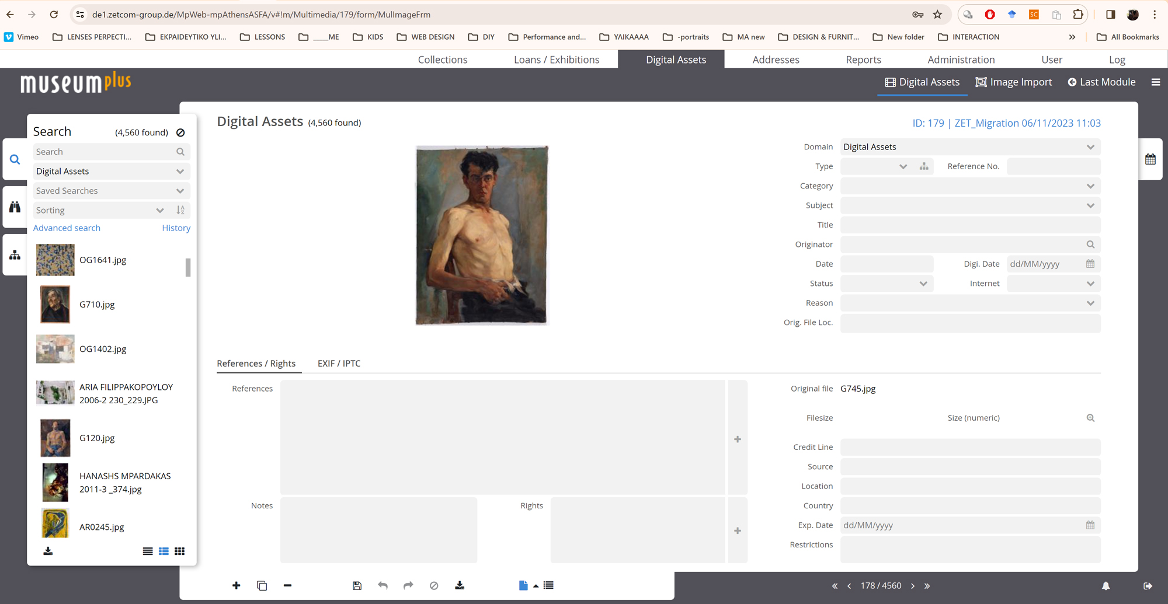Viewport: 1168px width, 604px height.
Task: Open the calendar side panel icon
Action: (x=1150, y=159)
